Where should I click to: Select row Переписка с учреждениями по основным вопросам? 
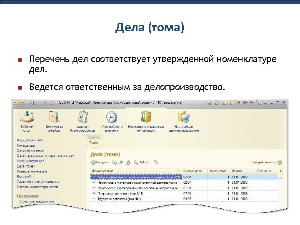pos(185,188)
